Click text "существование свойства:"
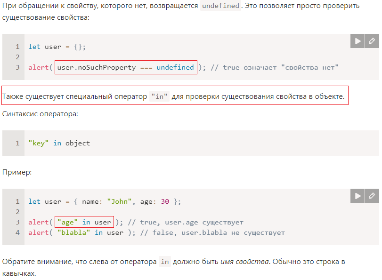The image size is (382, 280). [x=46, y=17]
